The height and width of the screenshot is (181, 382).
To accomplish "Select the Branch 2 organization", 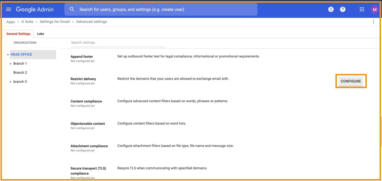I will (x=20, y=72).
